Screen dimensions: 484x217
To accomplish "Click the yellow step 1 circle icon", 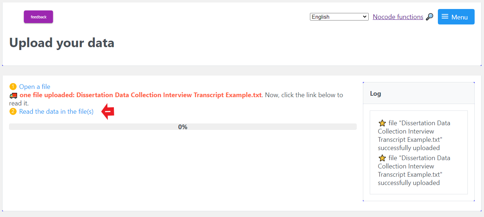I will [x=13, y=87].
